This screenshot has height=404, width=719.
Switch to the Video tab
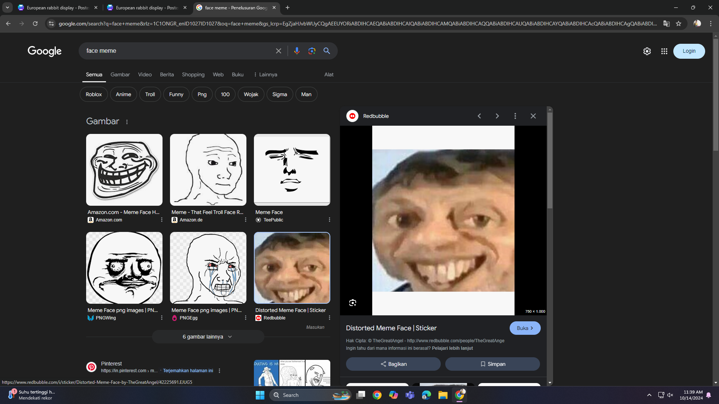tap(145, 74)
